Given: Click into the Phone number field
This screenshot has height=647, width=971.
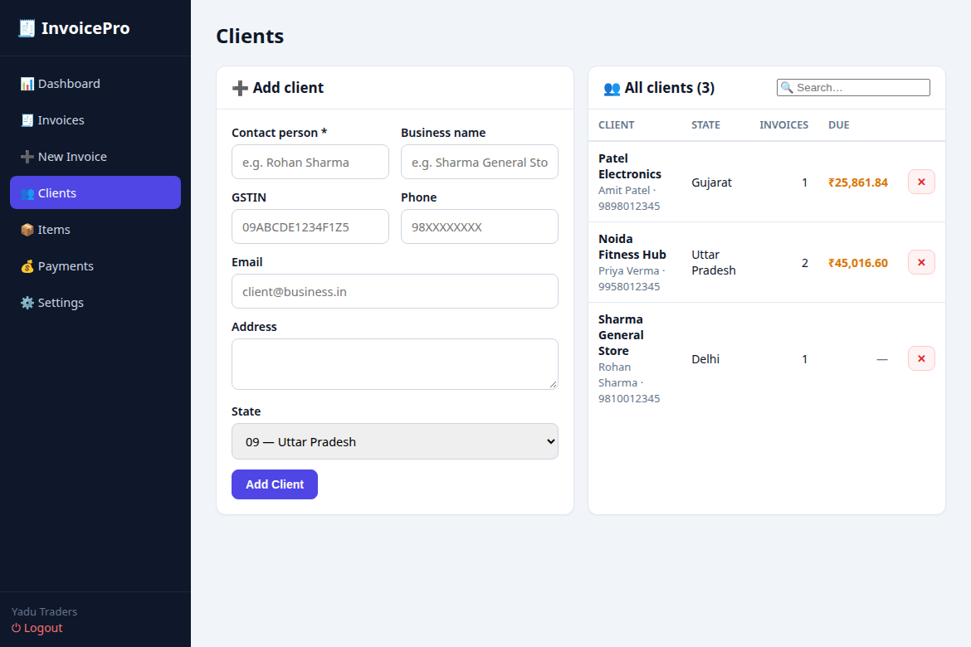Looking at the screenshot, I should coord(480,226).
